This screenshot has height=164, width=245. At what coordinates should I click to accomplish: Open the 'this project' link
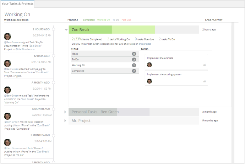tap(145, 44)
